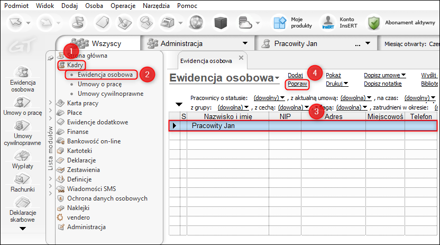Viewport: 440px width, 245px height.
Task: Open Moje produkty
Action: tap(292, 22)
